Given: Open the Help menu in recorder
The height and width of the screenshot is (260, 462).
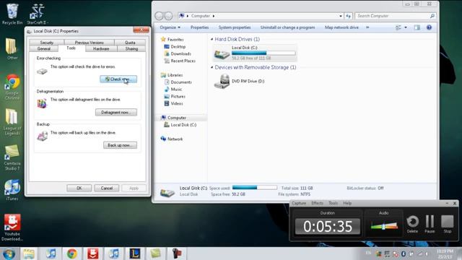Looking at the screenshot, I should (347, 203).
